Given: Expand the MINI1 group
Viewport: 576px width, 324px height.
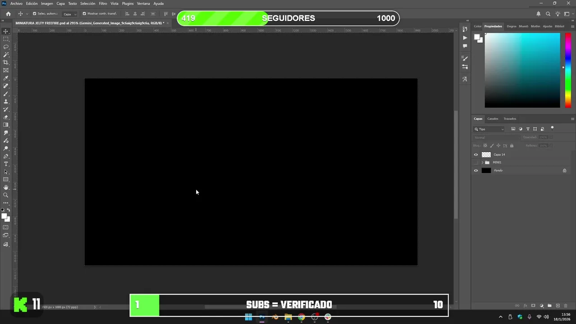Looking at the screenshot, I should coord(482,162).
